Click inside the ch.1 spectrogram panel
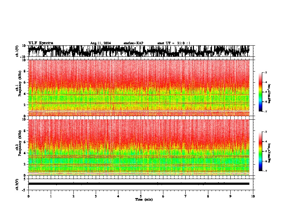The width and height of the screenshot is (285, 220). 139,88
